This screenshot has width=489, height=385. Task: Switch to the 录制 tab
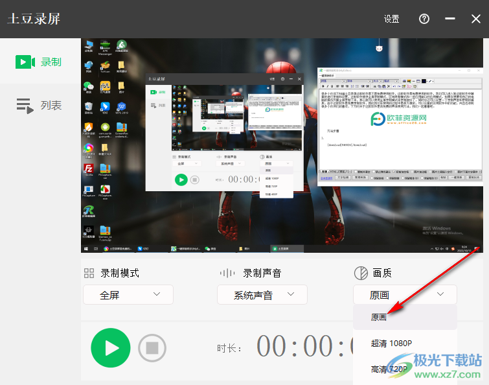coord(41,62)
